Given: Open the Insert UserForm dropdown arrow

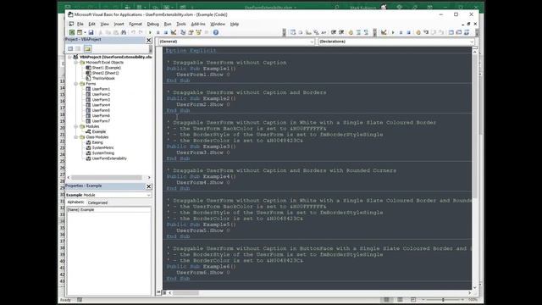Looking at the screenshot, I should click(x=85, y=32).
